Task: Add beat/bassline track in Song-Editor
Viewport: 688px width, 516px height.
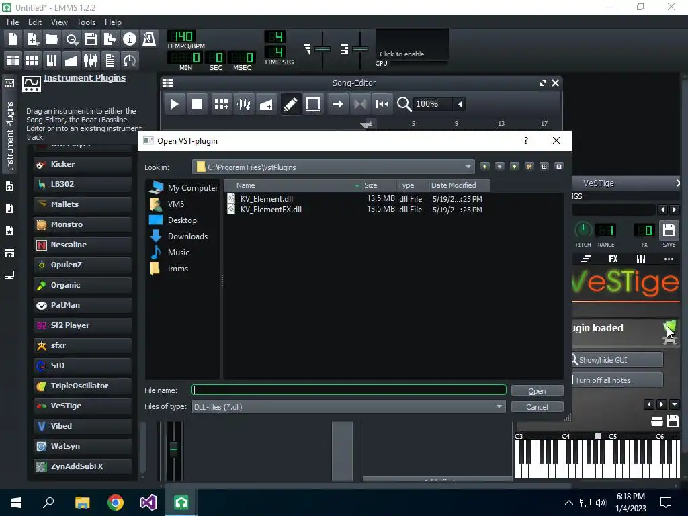Action: point(221,104)
